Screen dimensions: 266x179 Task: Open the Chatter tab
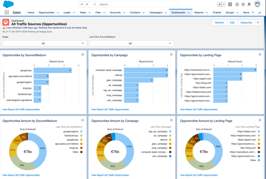[x=217, y=12]
